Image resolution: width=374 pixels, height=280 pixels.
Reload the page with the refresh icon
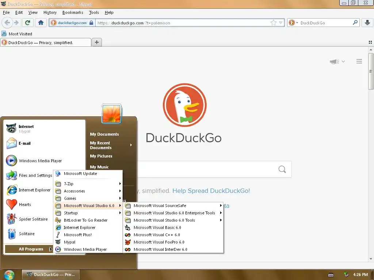point(27,23)
